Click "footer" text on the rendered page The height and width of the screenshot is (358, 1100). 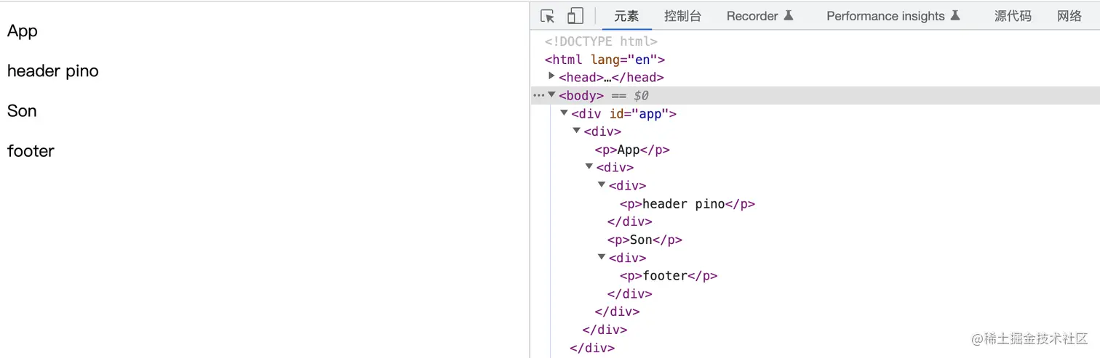coord(31,151)
